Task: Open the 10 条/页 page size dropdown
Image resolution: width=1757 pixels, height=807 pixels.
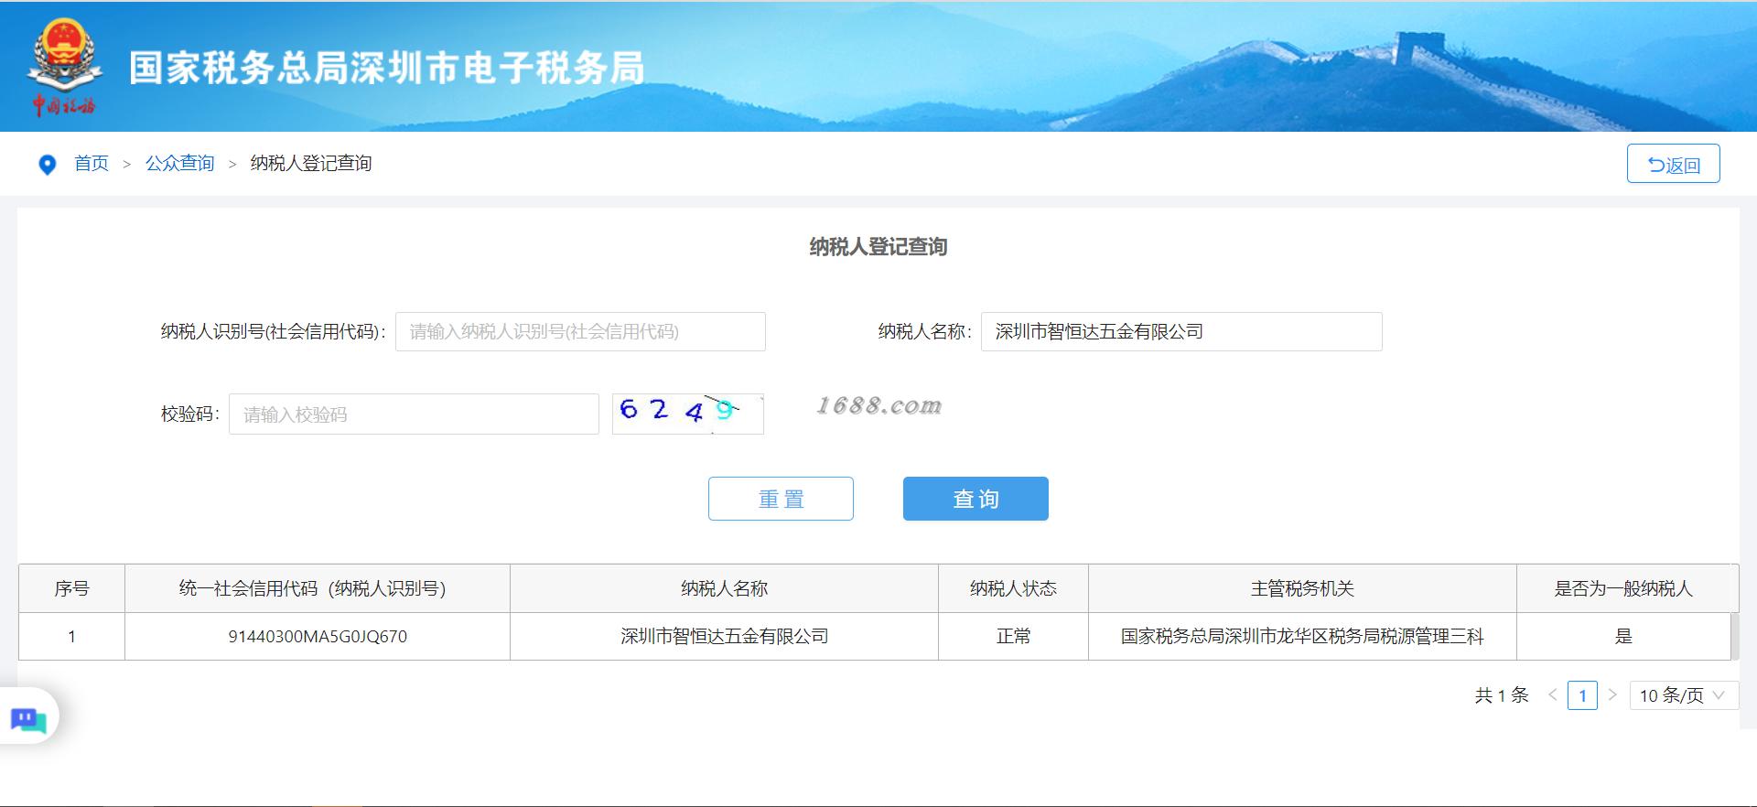Action: pyautogui.click(x=1683, y=695)
